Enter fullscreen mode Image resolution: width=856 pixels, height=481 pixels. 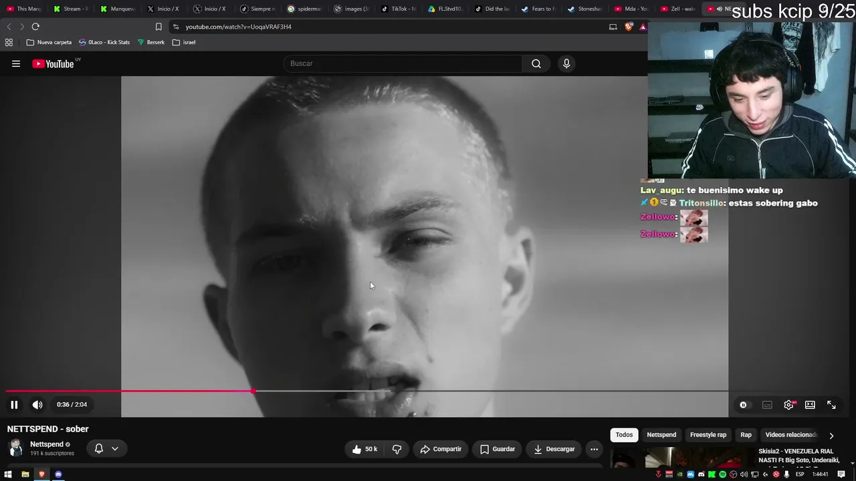(831, 405)
